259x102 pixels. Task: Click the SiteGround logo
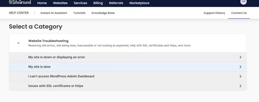(x=20, y=2)
